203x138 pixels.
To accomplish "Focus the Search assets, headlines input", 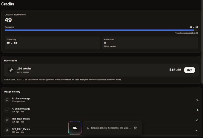I will click(112, 128).
